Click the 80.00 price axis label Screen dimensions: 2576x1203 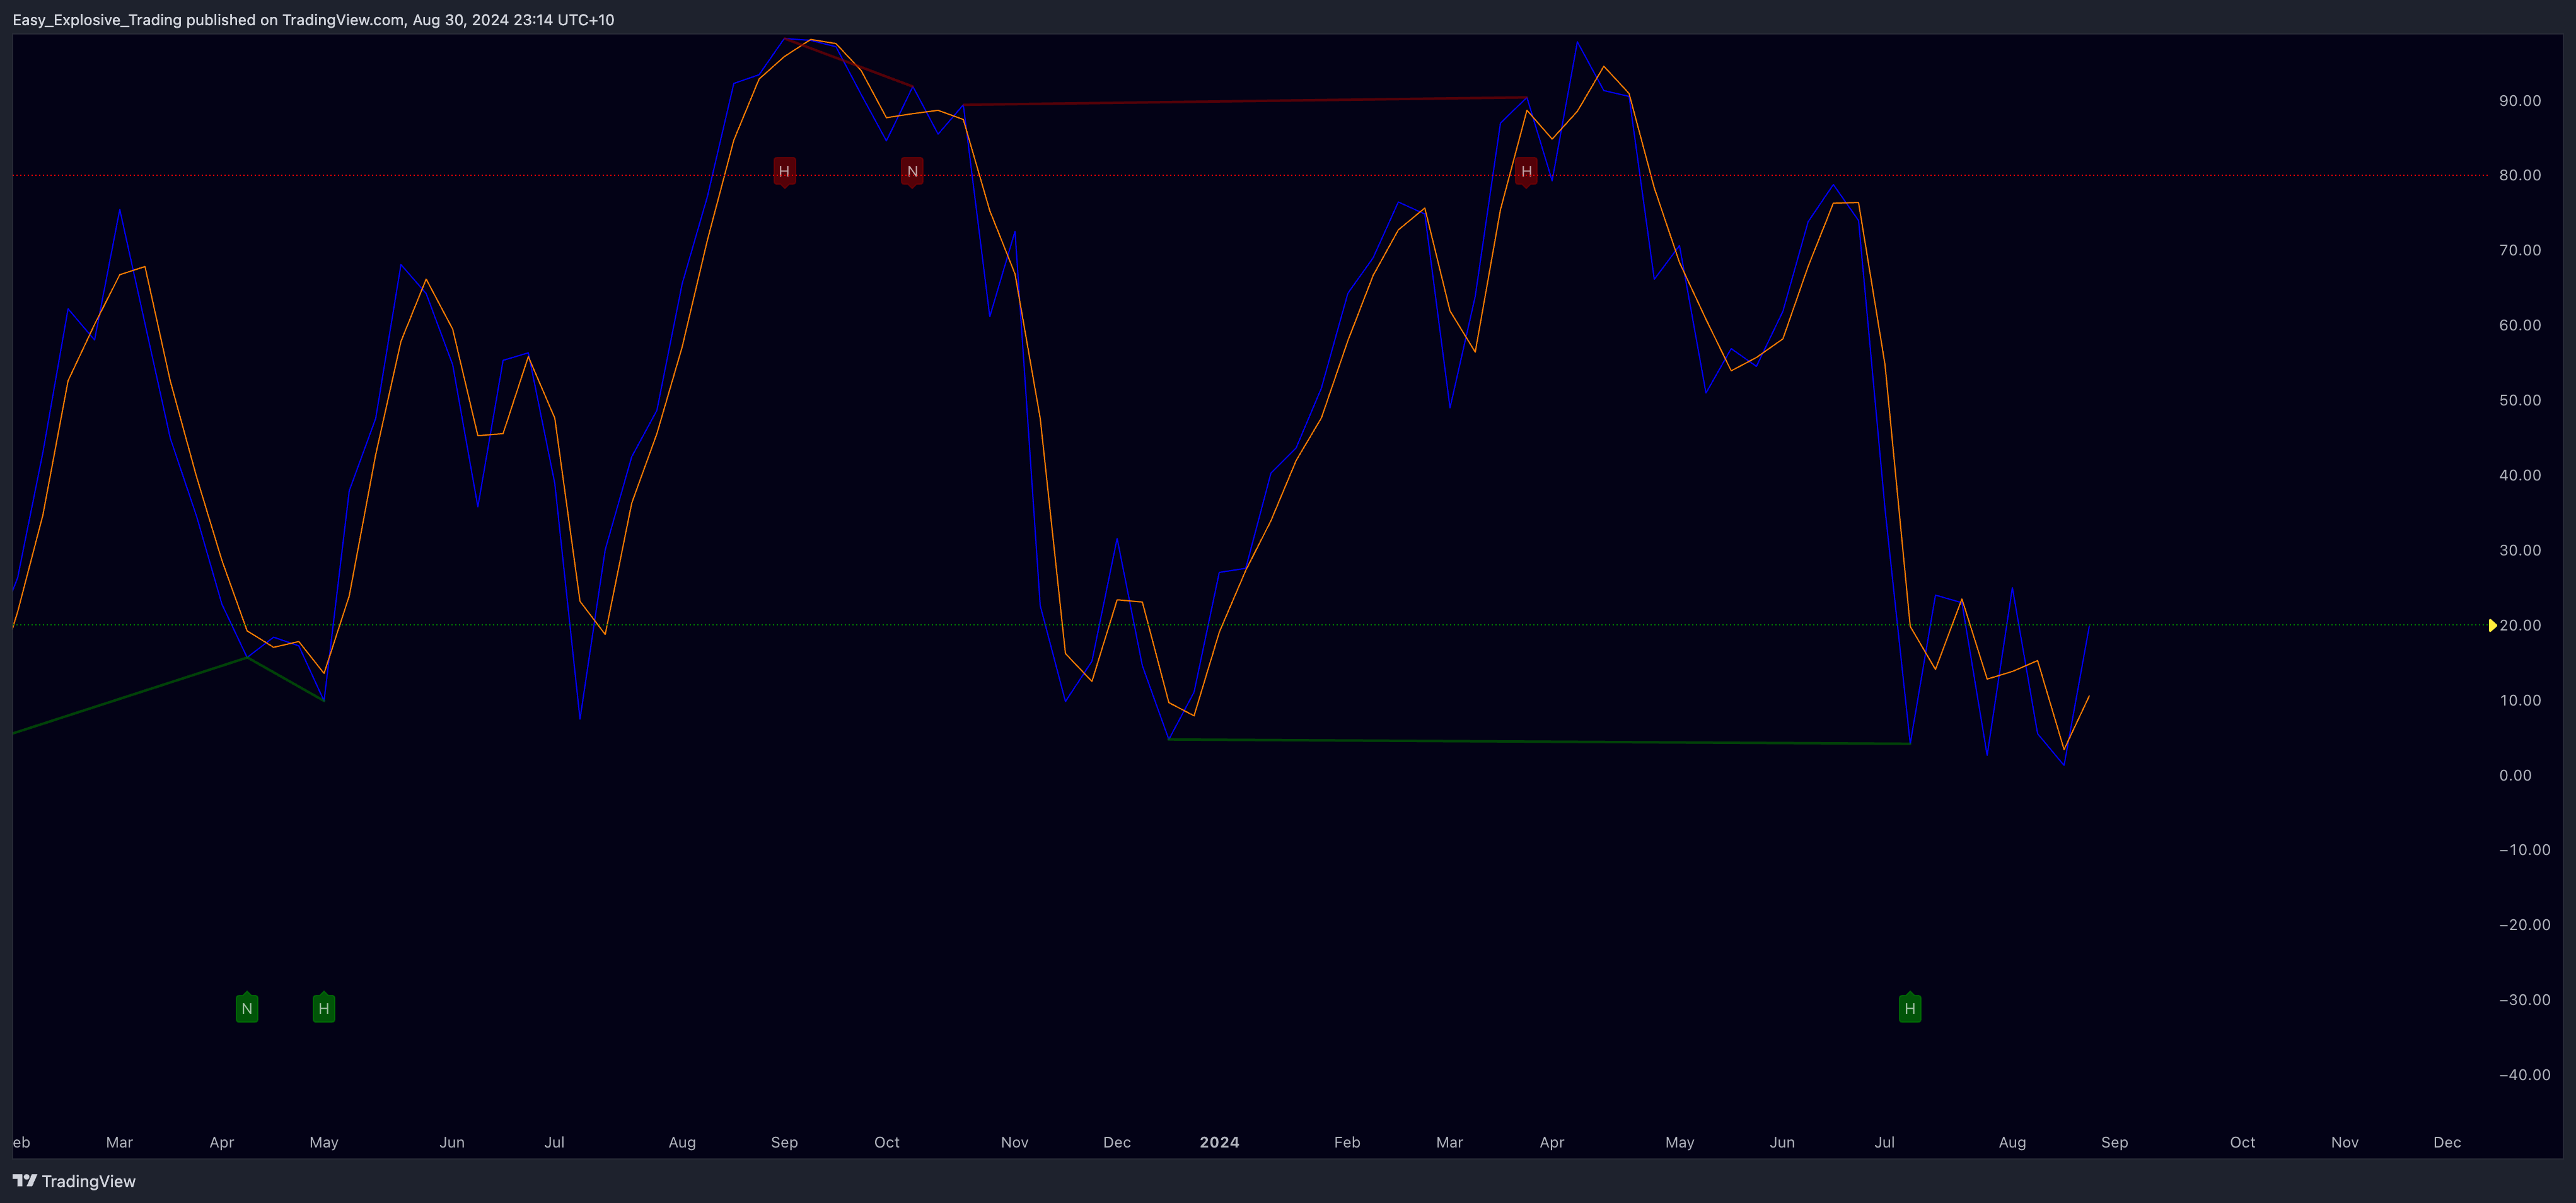(x=2520, y=175)
